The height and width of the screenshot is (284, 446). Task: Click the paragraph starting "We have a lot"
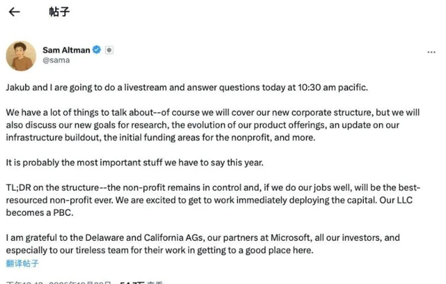(209, 125)
